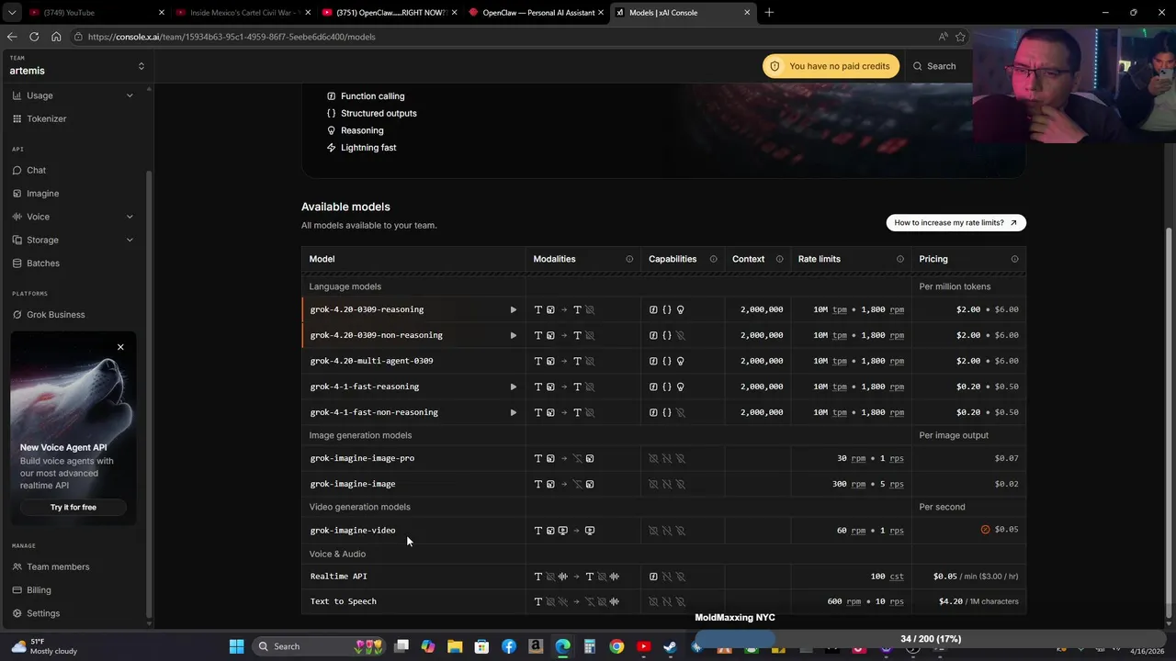Click the sidebar vertical scrollbar
This screenshot has width=1176, height=661.
(x=150, y=395)
